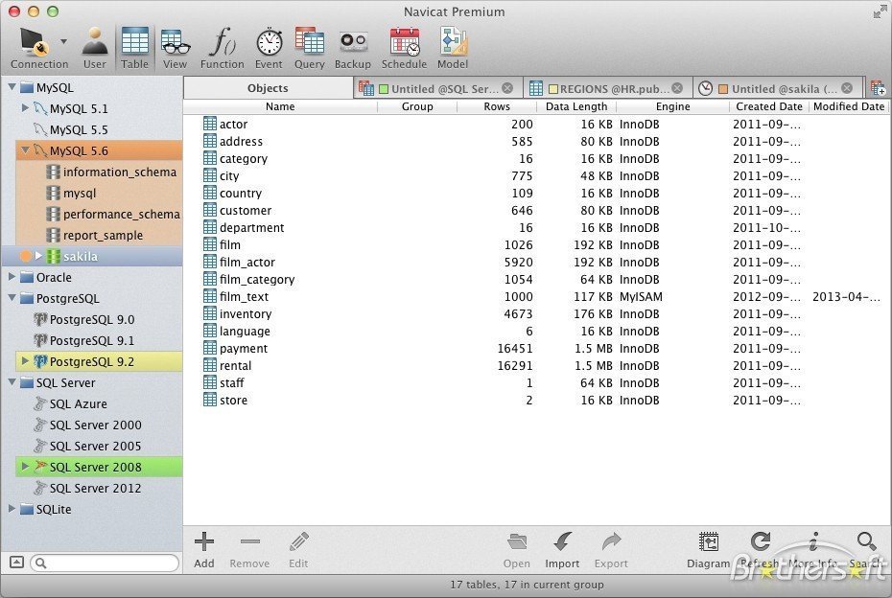The image size is (892, 598).
Task: Select the View toolbar icon
Action: coord(175,43)
